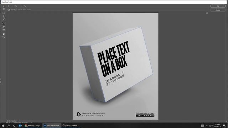Select the Hand tool
Image resolution: width=228 pixels, height=128 pixels.
coord(4,34)
